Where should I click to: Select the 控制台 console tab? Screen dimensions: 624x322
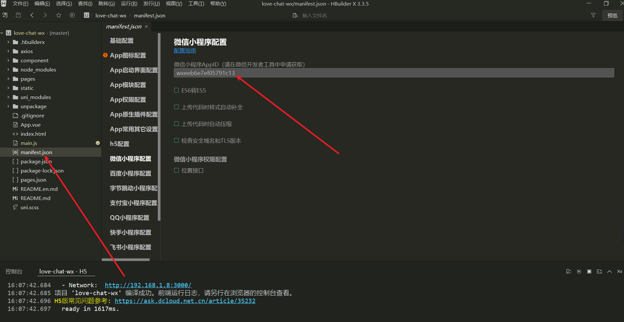(14, 272)
